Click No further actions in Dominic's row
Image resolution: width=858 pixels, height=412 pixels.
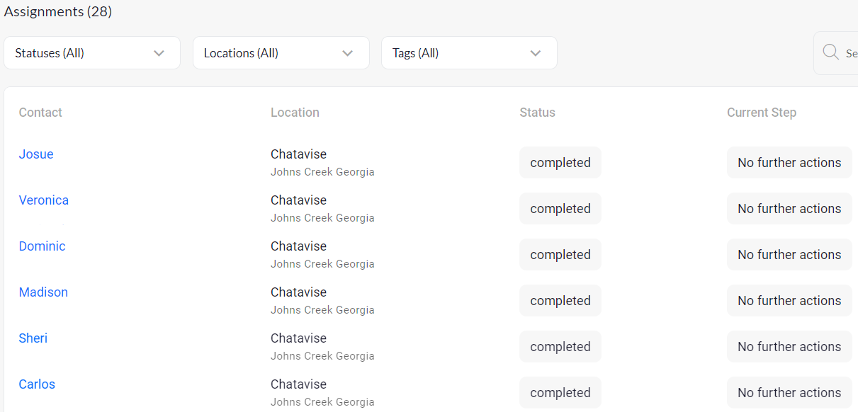coord(789,255)
